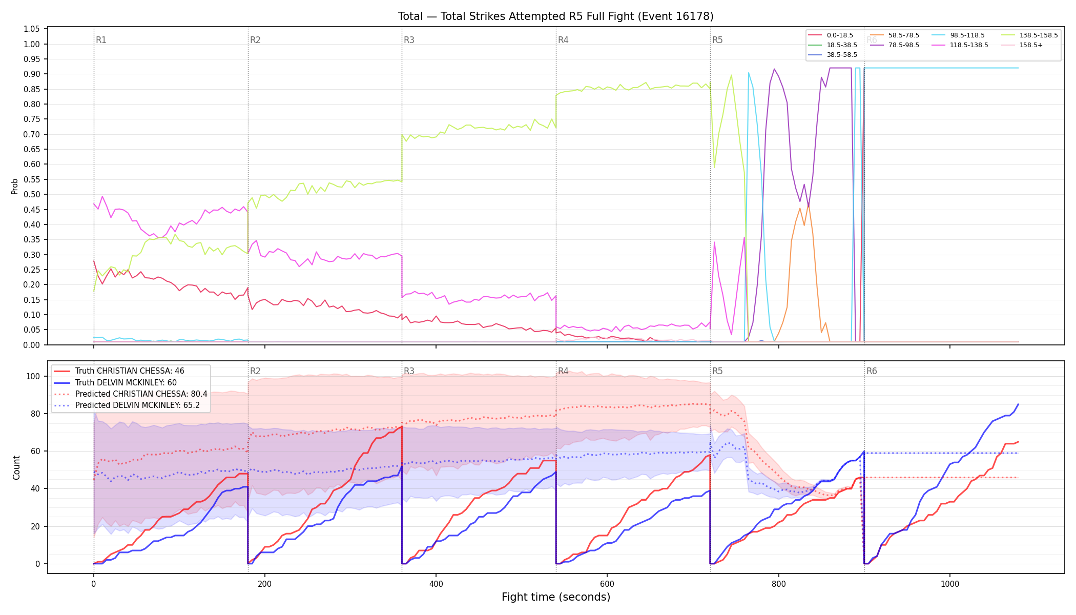Select the 118.5-138.5 legend entry

coord(960,45)
